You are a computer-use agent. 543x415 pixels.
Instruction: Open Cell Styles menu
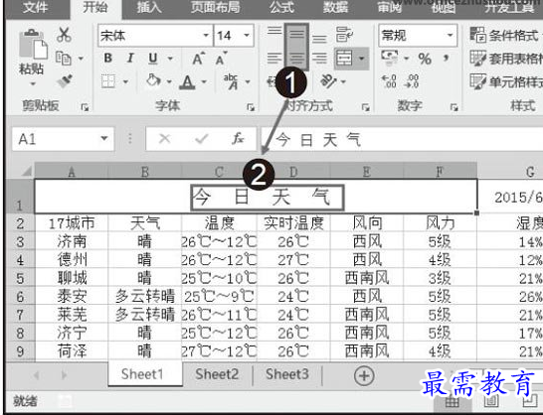coord(506,82)
